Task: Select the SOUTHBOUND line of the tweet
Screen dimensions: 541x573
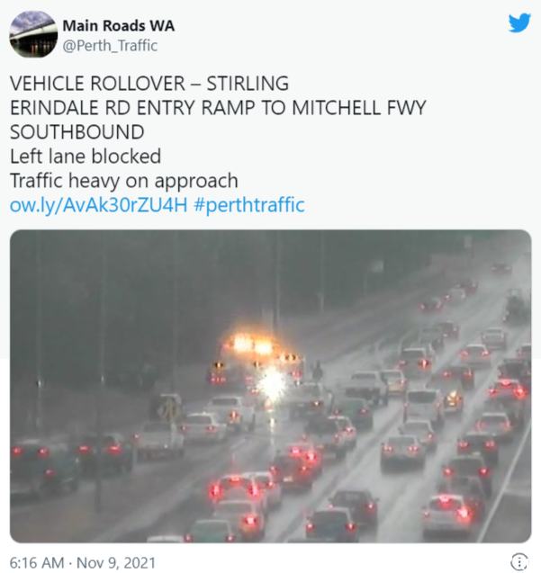Action: pyautogui.click(x=77, y=132)
